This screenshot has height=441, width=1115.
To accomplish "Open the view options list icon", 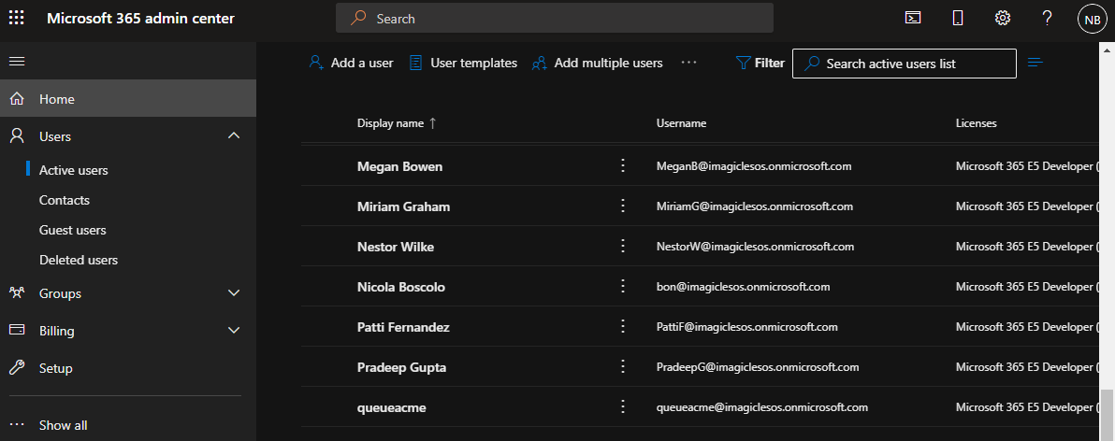I will click(1035, 63).
